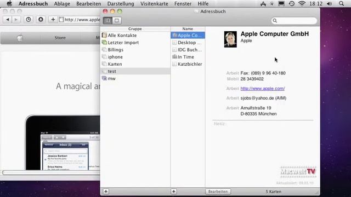Add a new group with plus button
This screenshot has width=351, height=197.
click(x=106, y=192)
